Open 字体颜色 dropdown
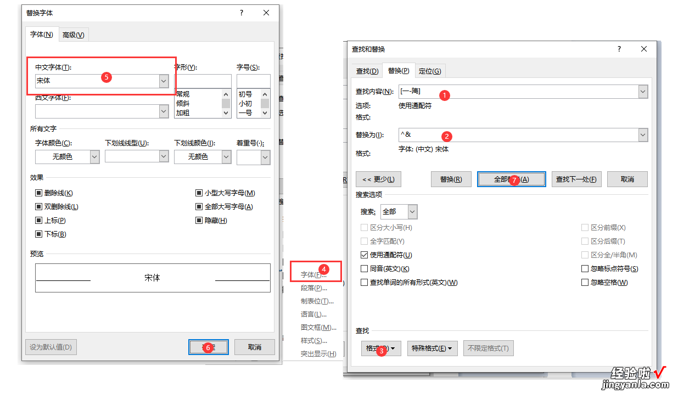678x394 pixels. pyautogui.click(x=94, y=157)
